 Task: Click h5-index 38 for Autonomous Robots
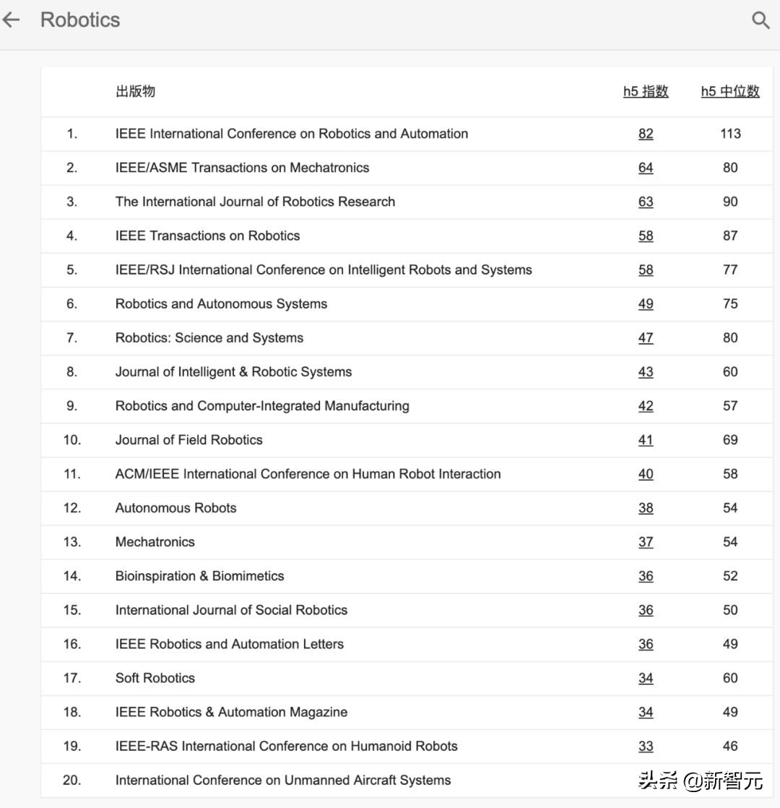pyautogui.click(x=646, y=507)
